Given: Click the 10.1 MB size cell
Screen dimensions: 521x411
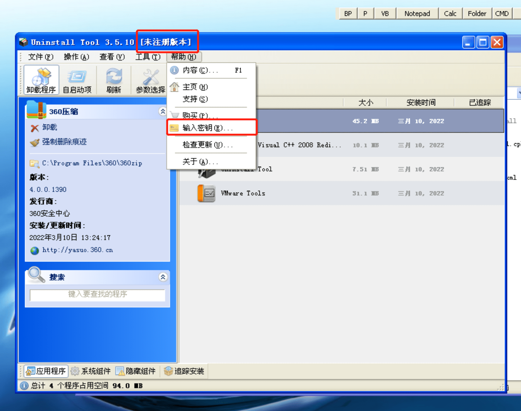Looking at the screenshot, I should [366, 145].
